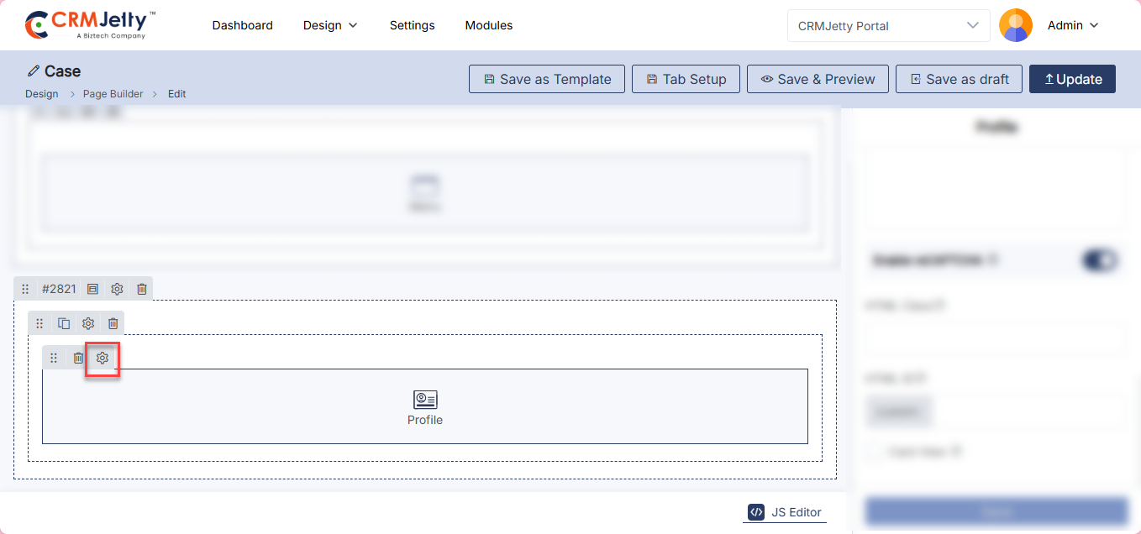This screenshot has width=1141, height=534.
Task: Expand the Design menu dropdown
Action: pyautogui.click(x=330, y=25)
